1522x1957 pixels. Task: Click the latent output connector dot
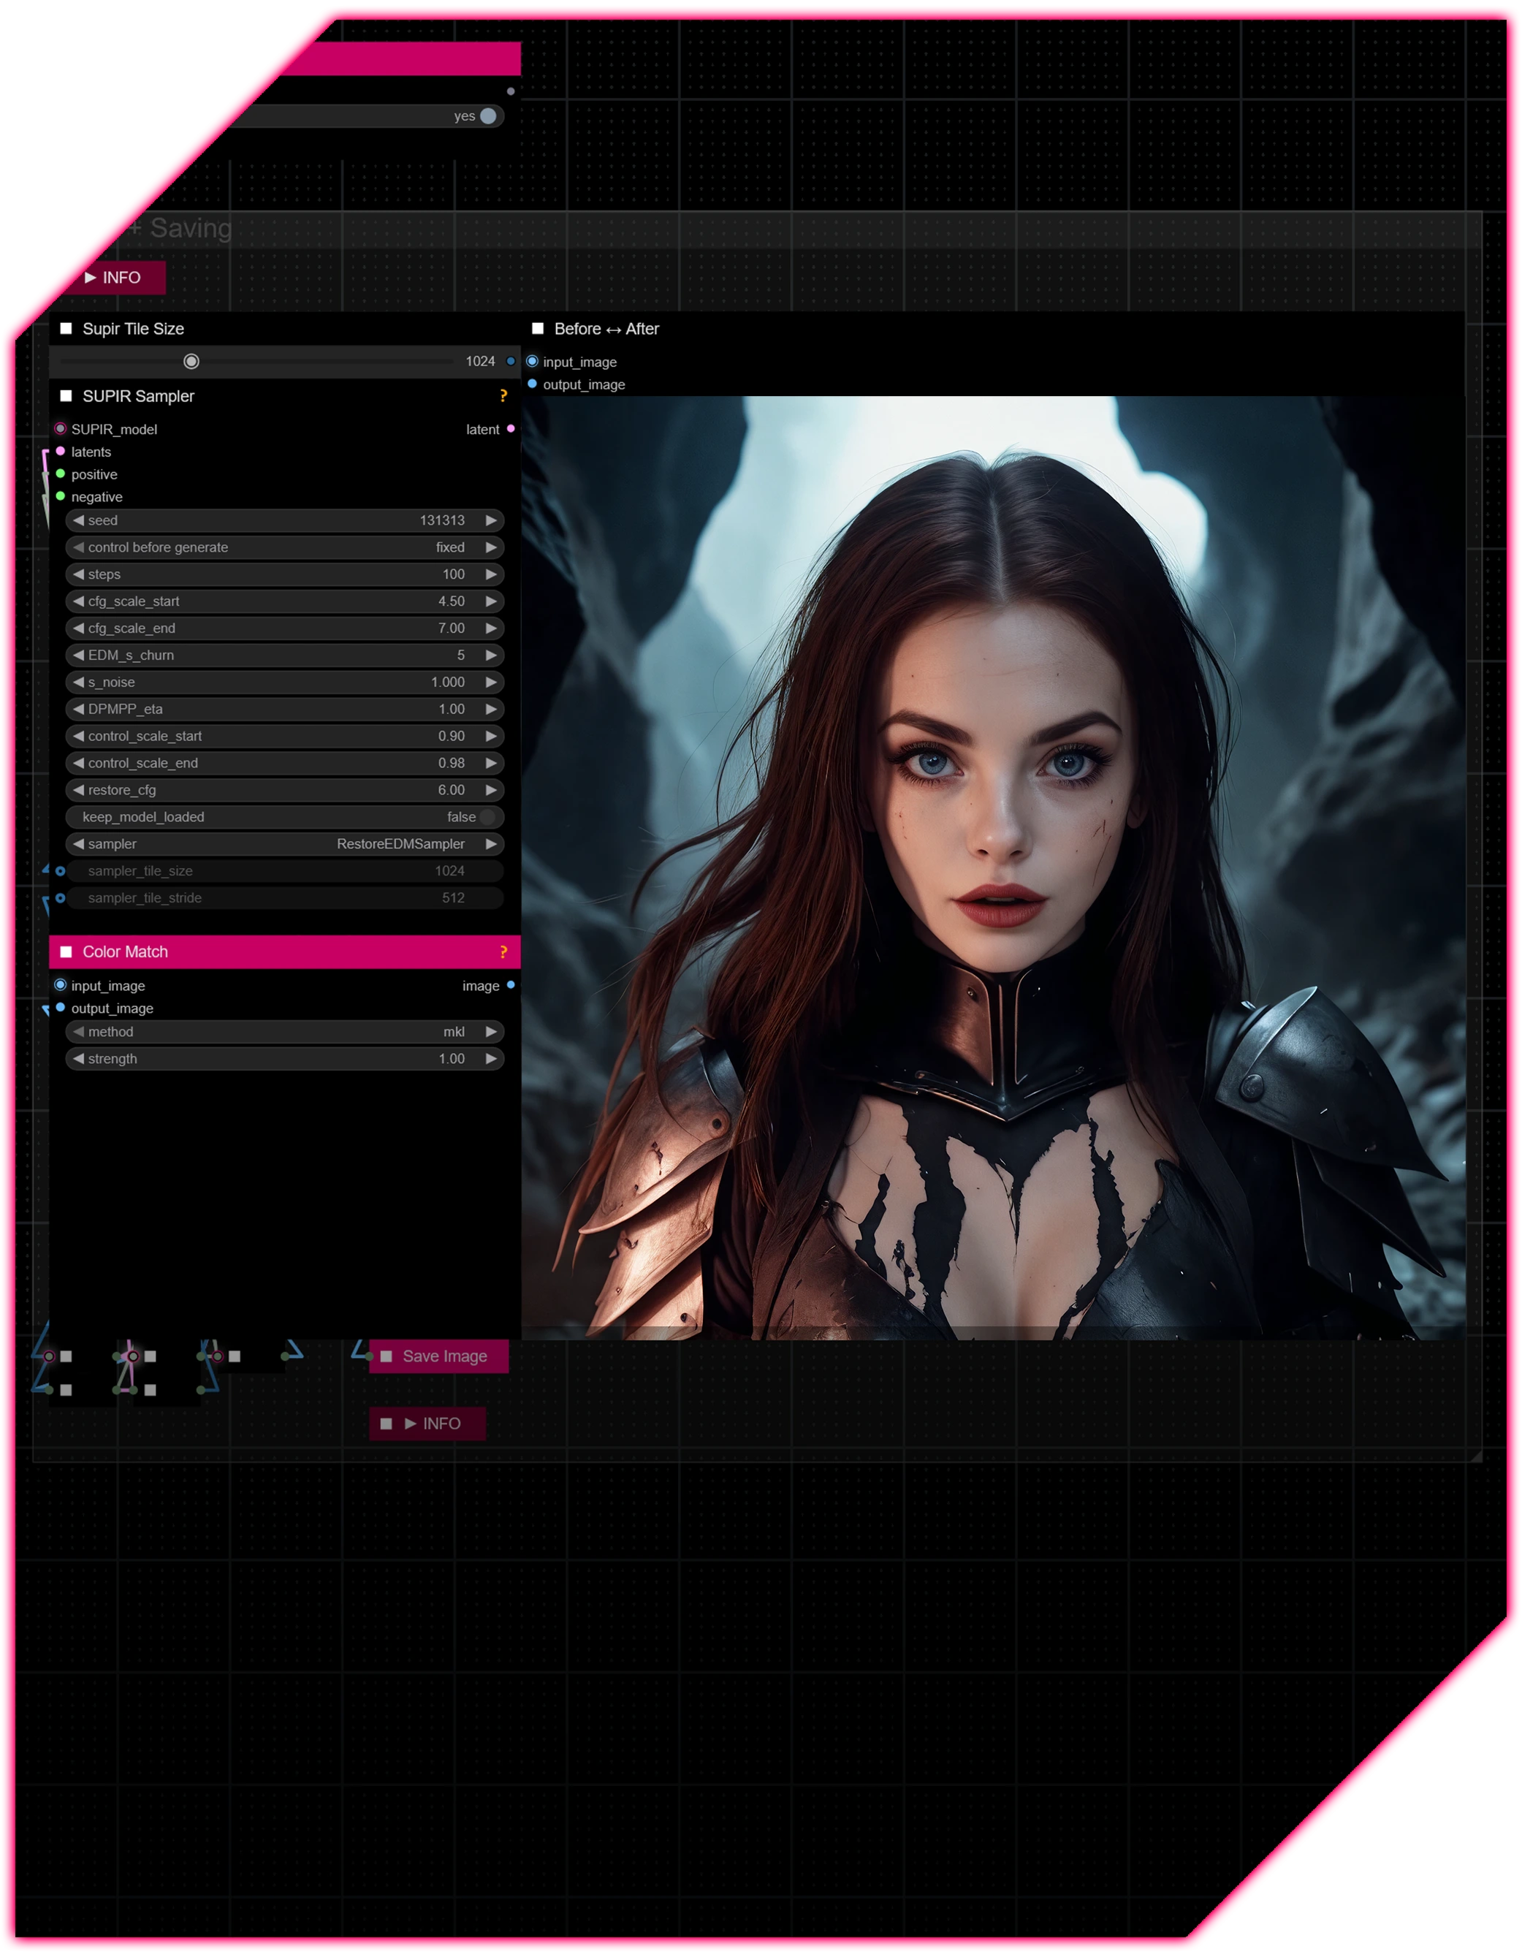[x=511, y=429]
